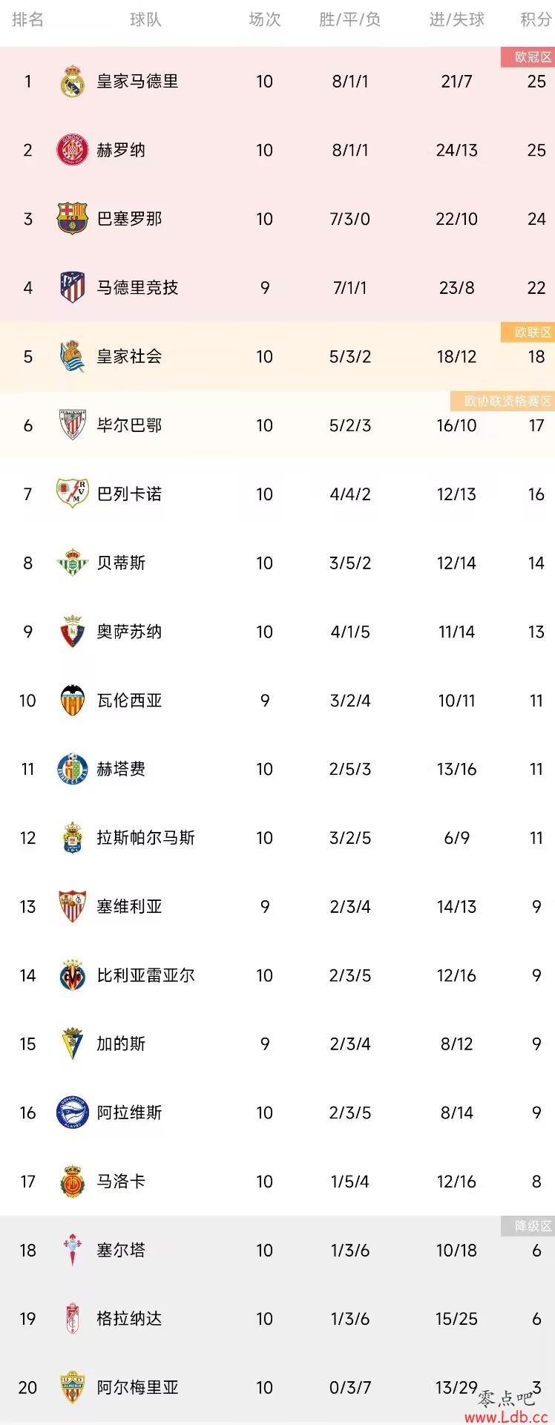This screenshot has width=555, height=1425.
Task: Tap the Celta Vigo cross badge
Action: 73,1250
